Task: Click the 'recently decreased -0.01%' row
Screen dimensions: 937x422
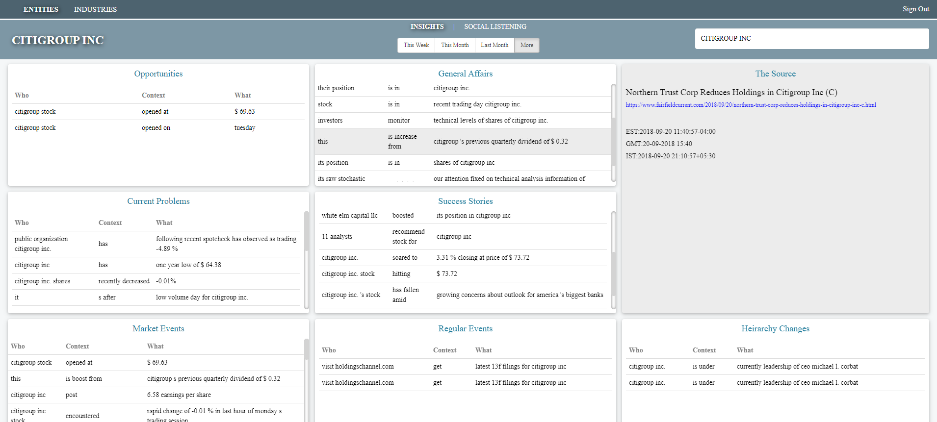Action: [x=156, y=281]
